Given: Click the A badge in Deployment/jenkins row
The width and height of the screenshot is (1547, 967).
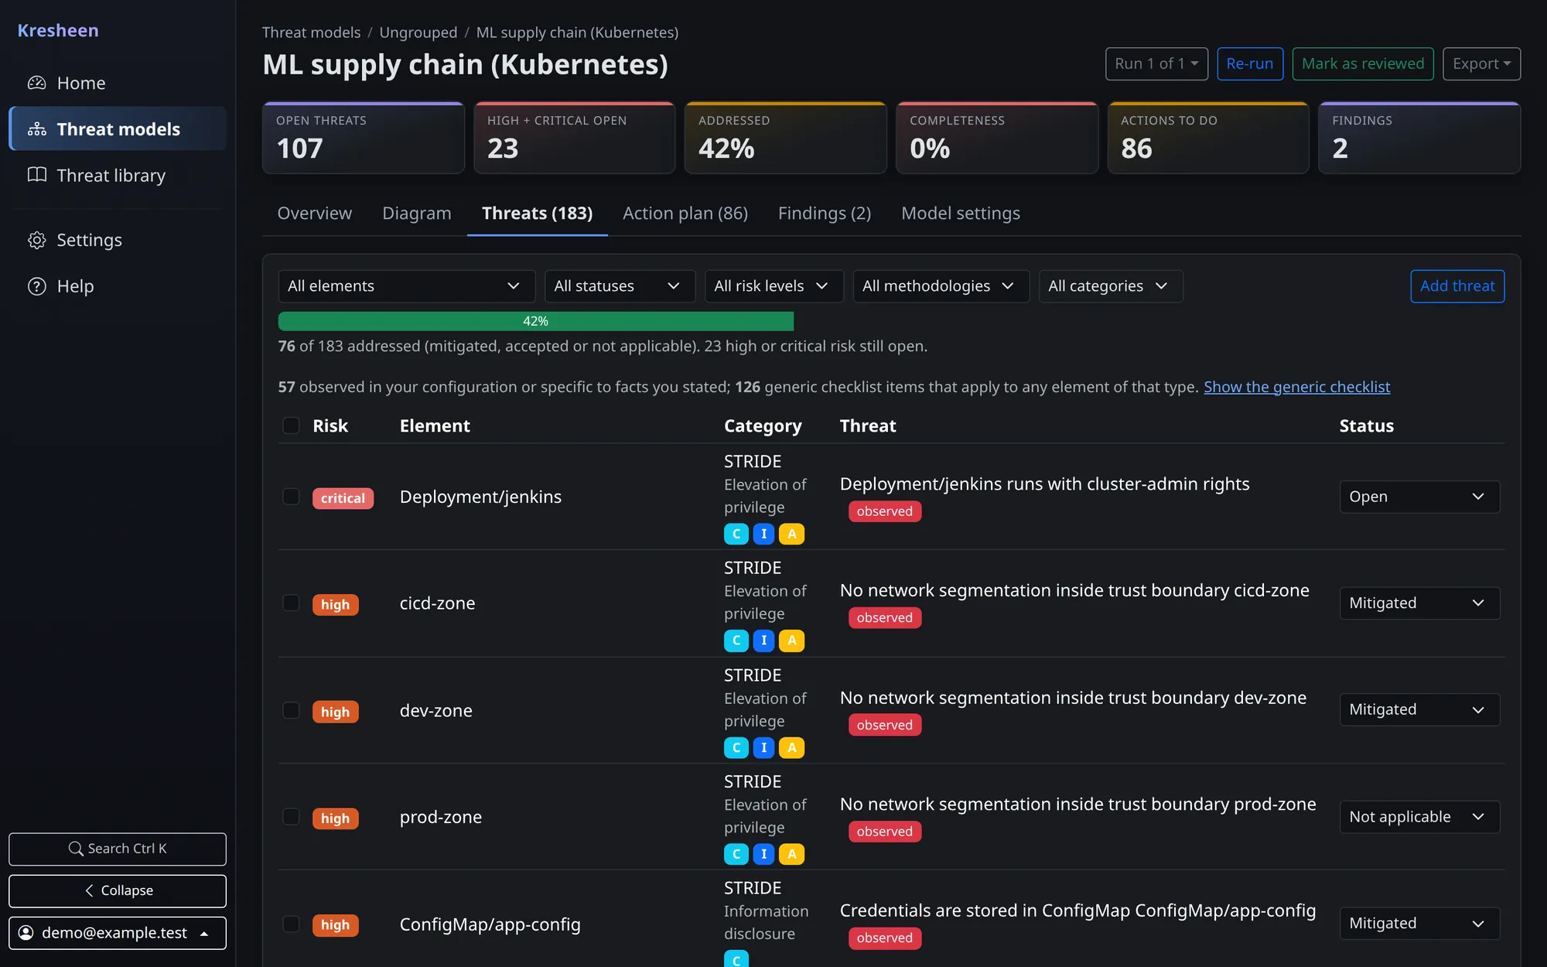Looking at the screenshot, I should tap(792, 534).
